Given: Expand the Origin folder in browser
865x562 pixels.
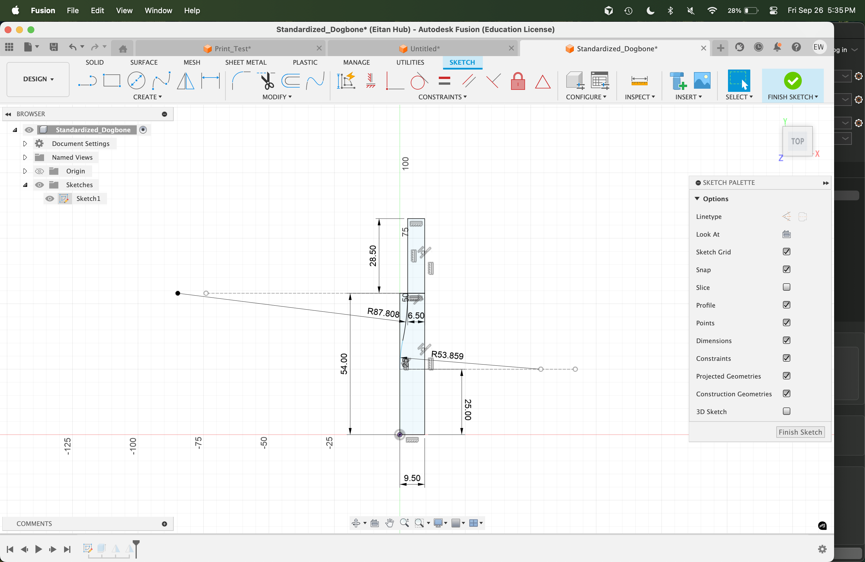Looking at the screenshot, I should [x=25, y=171].
